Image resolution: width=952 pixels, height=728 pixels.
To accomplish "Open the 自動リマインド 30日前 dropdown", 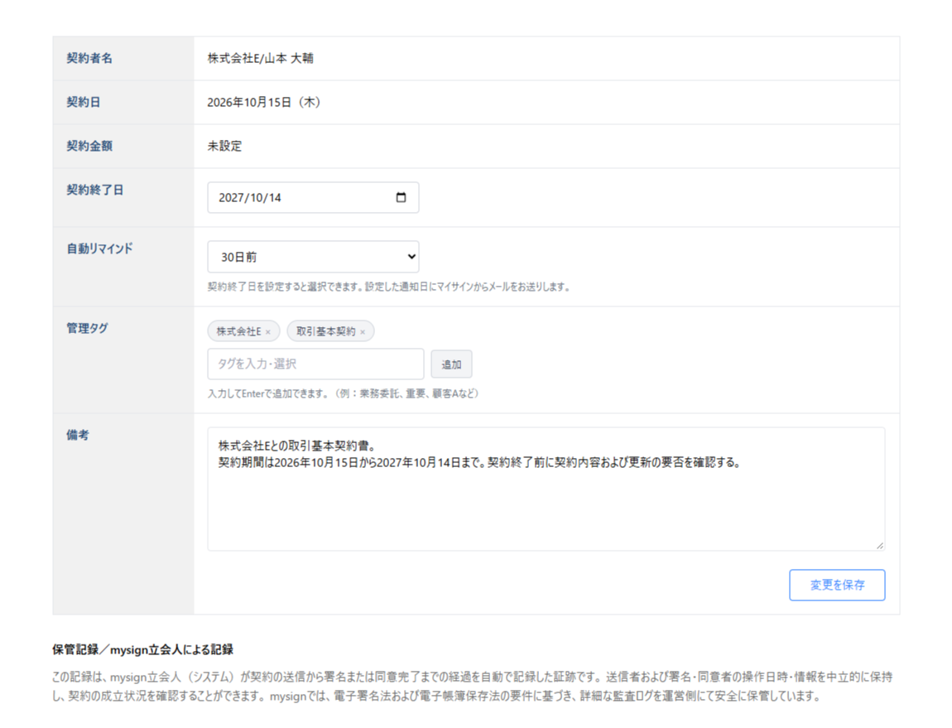I will tap(313, 257).
